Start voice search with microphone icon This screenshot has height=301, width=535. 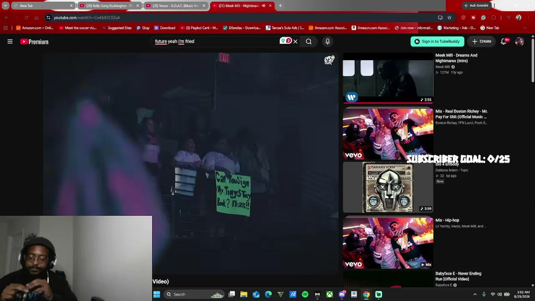coord(328,41)
